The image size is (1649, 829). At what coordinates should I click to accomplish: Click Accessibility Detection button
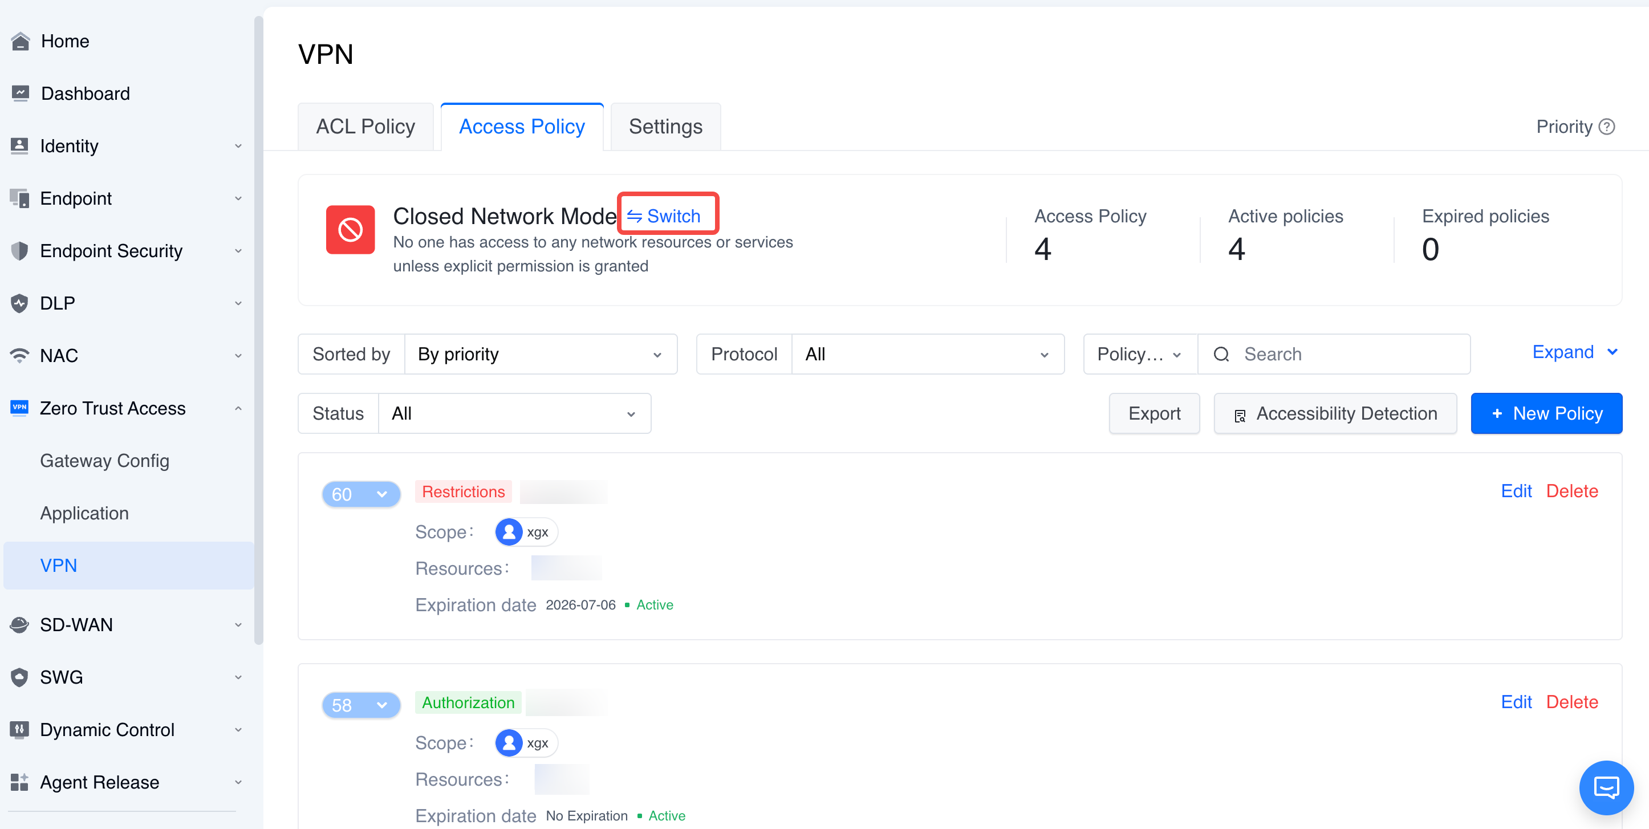pos(1335,413)
